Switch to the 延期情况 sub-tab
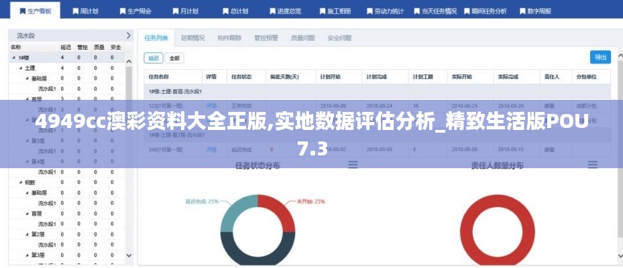 click(x=192, y=38)
